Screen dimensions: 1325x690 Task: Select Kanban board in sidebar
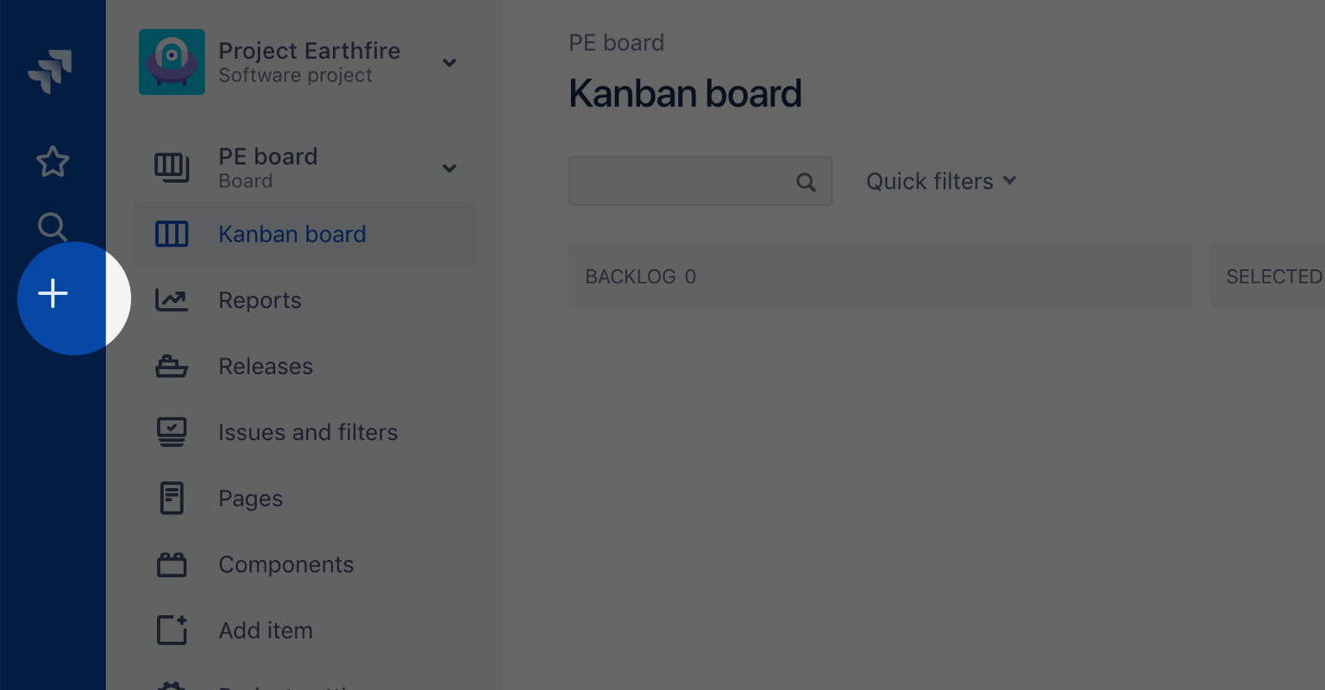click(292, 235)
